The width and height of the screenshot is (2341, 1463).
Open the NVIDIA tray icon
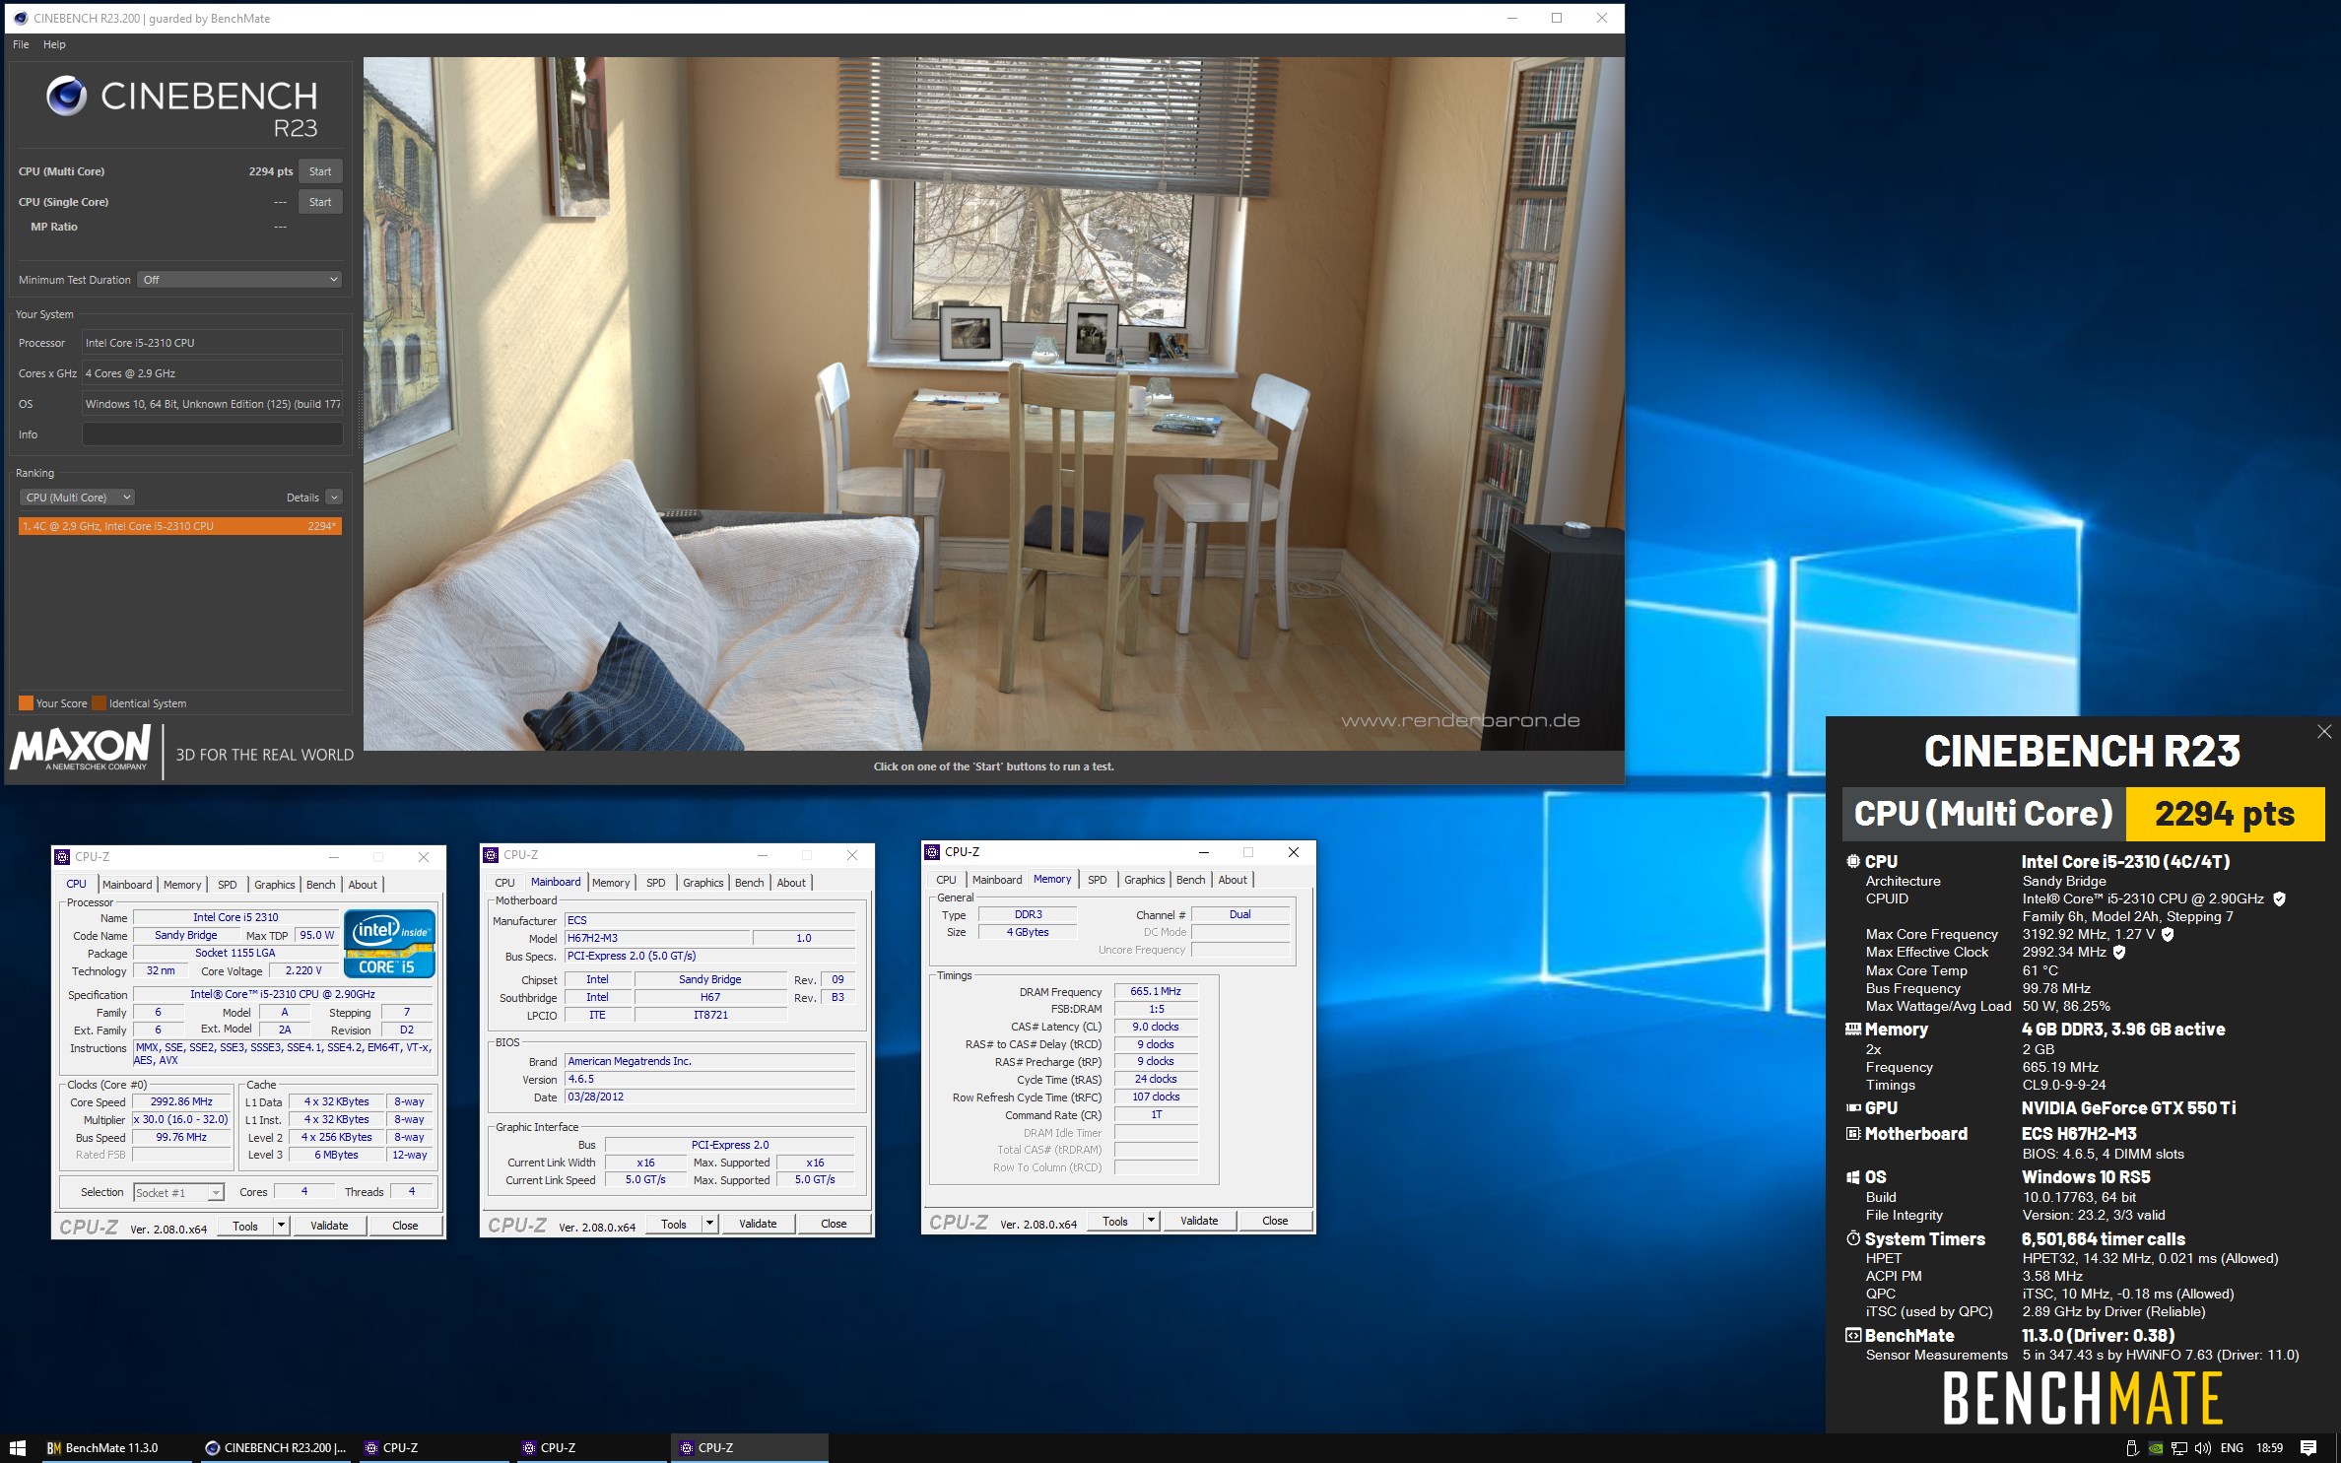(x=2156, y=1447)
